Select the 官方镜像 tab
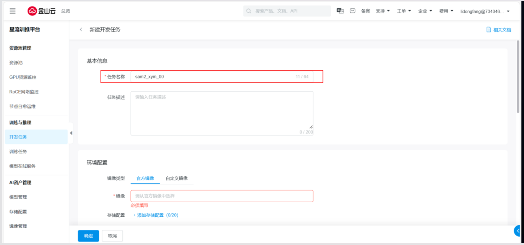 click(x=145, y=178)
